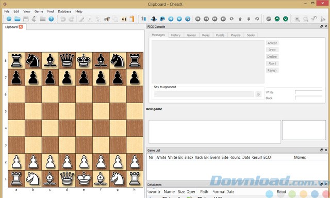This screenshot has height=198, width=330.
Task: Click the black queen on d8
Action: [67, 60]
